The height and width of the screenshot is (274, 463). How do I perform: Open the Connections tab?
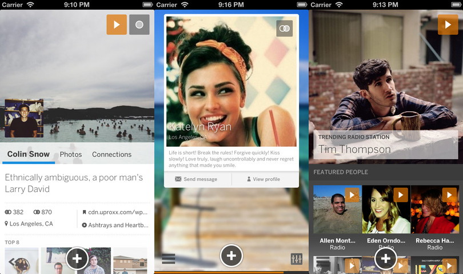point(111,154)
